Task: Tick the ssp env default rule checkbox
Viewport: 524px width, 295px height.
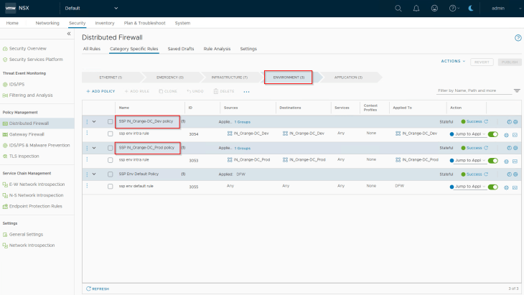Action: [110, 186]
